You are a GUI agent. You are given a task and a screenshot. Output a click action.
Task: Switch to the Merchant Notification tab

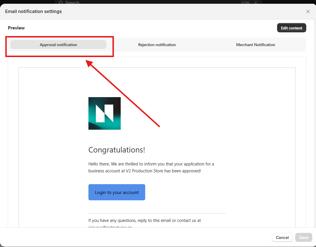click(x=255, y=45)
